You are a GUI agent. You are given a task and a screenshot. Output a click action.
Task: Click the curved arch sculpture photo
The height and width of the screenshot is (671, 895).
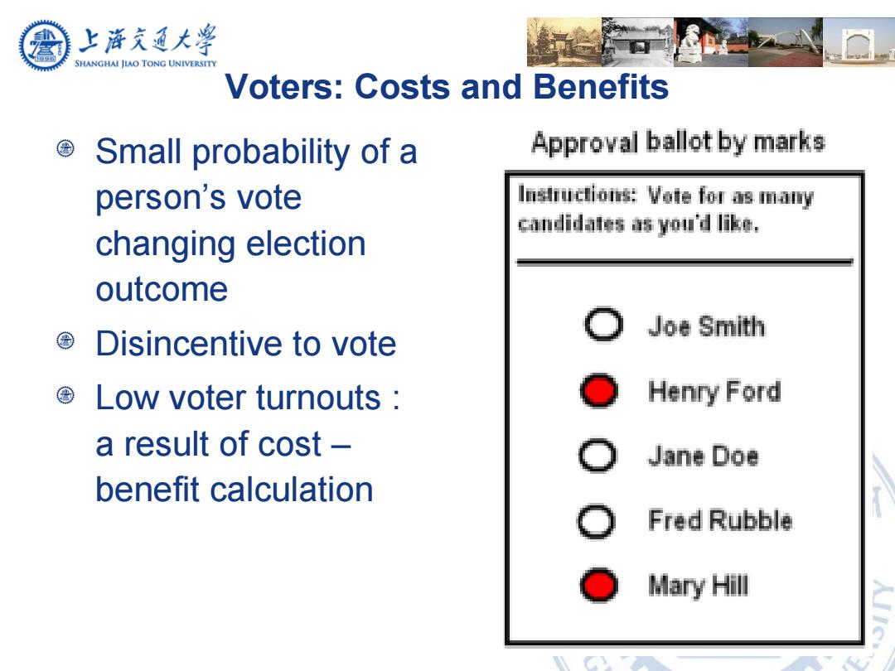[786, 42]
